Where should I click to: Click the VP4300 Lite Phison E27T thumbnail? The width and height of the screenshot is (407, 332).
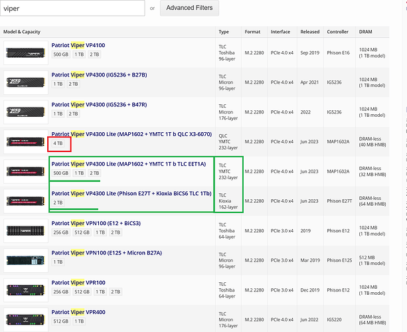[26, 201]
